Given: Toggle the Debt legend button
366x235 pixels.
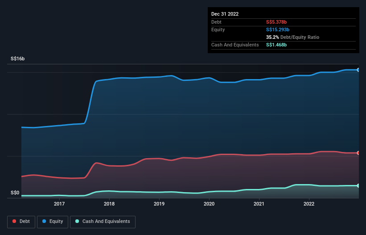Looking at the screenshot, I should [21, 222].
